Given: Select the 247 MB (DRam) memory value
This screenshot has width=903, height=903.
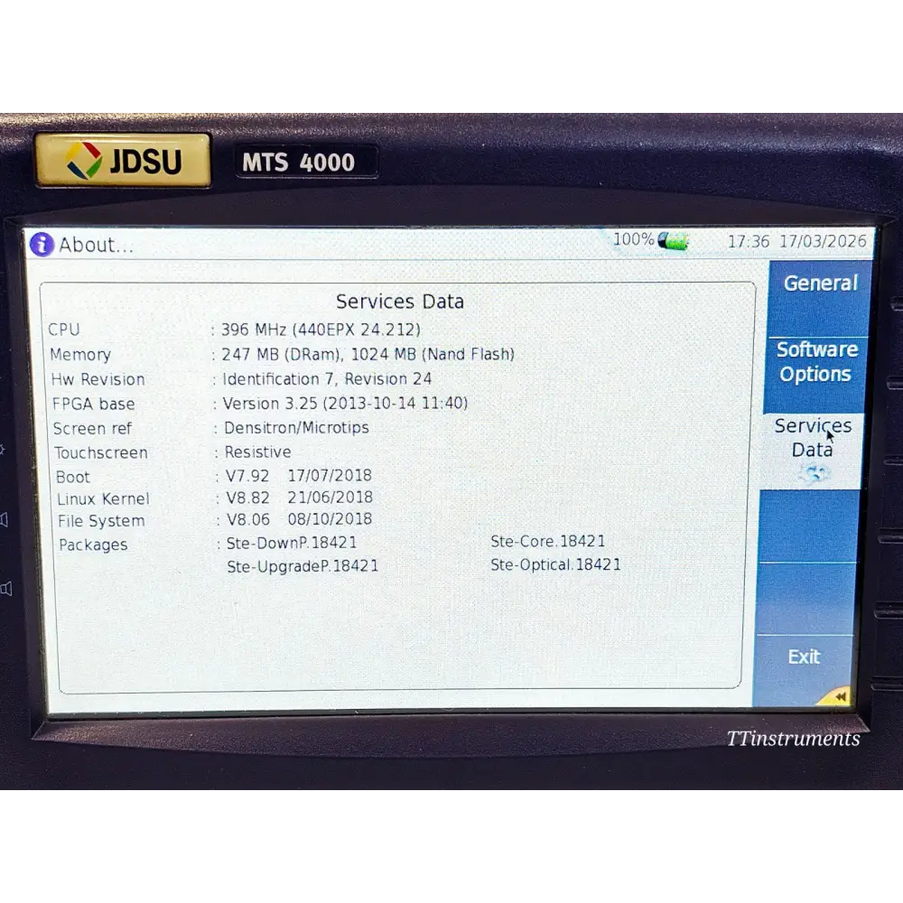Looking at the screenshot, I should [x=282, y=354].
